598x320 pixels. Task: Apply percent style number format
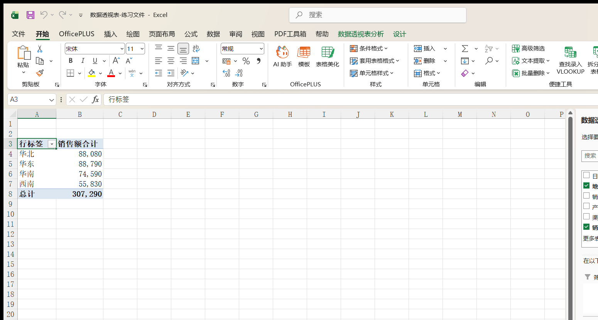(246, 61)
